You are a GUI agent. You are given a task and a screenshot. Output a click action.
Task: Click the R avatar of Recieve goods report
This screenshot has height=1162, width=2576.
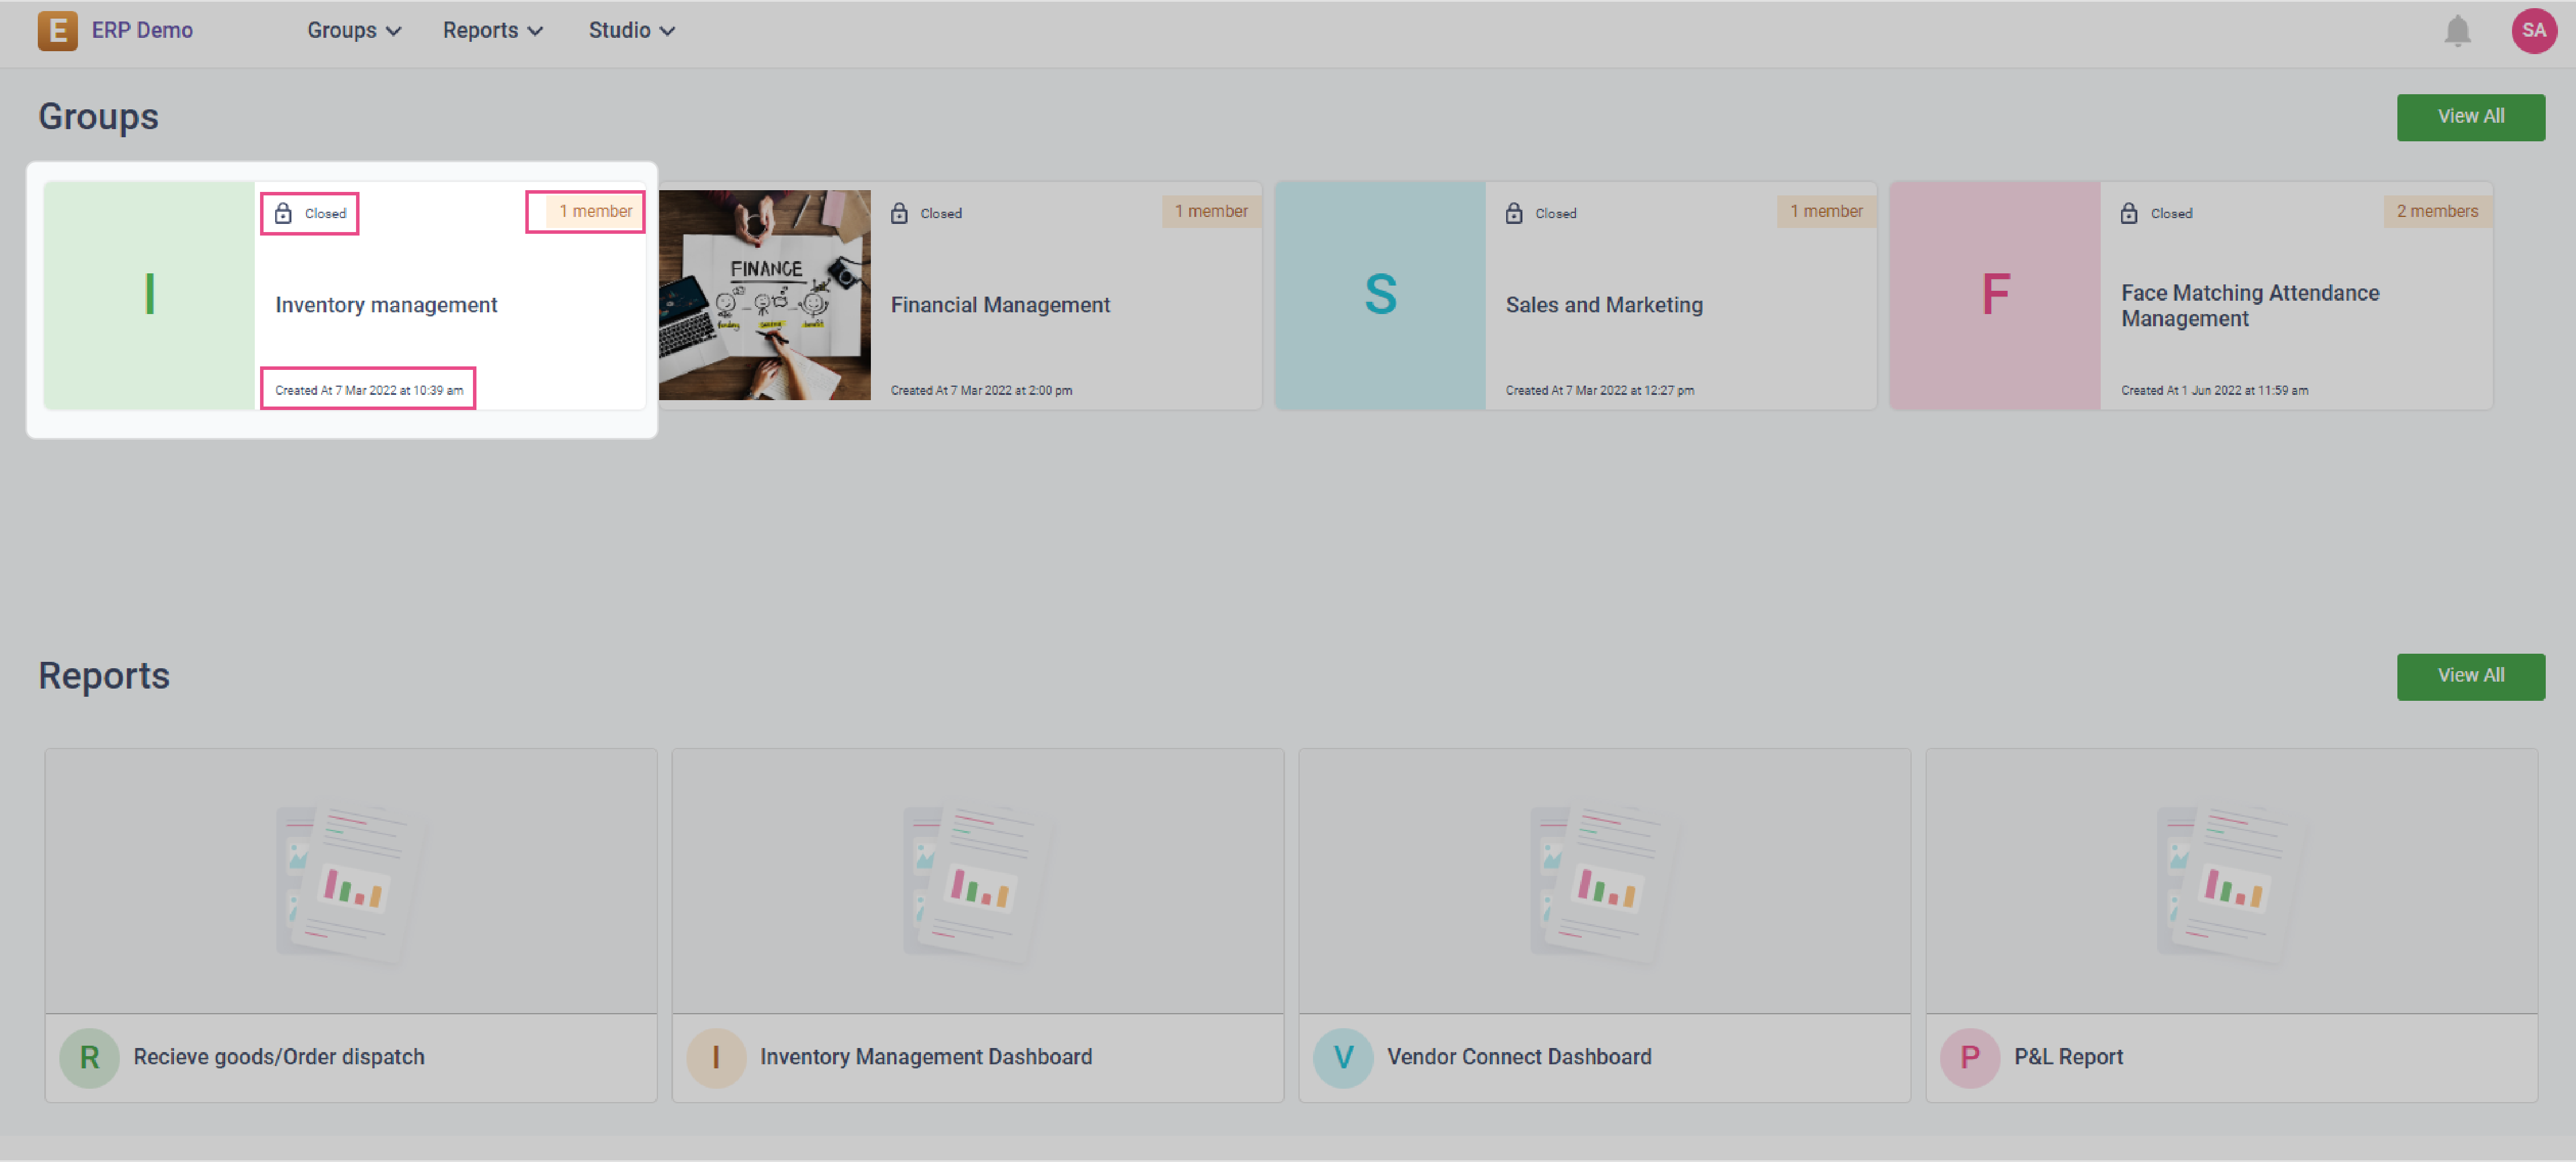pos(89,1057)
